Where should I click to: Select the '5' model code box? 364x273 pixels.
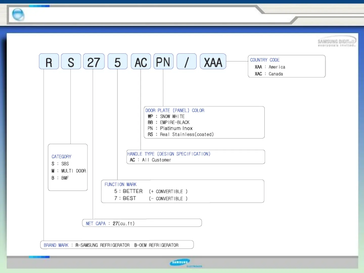pyautogui.click(x=118, y=61)
